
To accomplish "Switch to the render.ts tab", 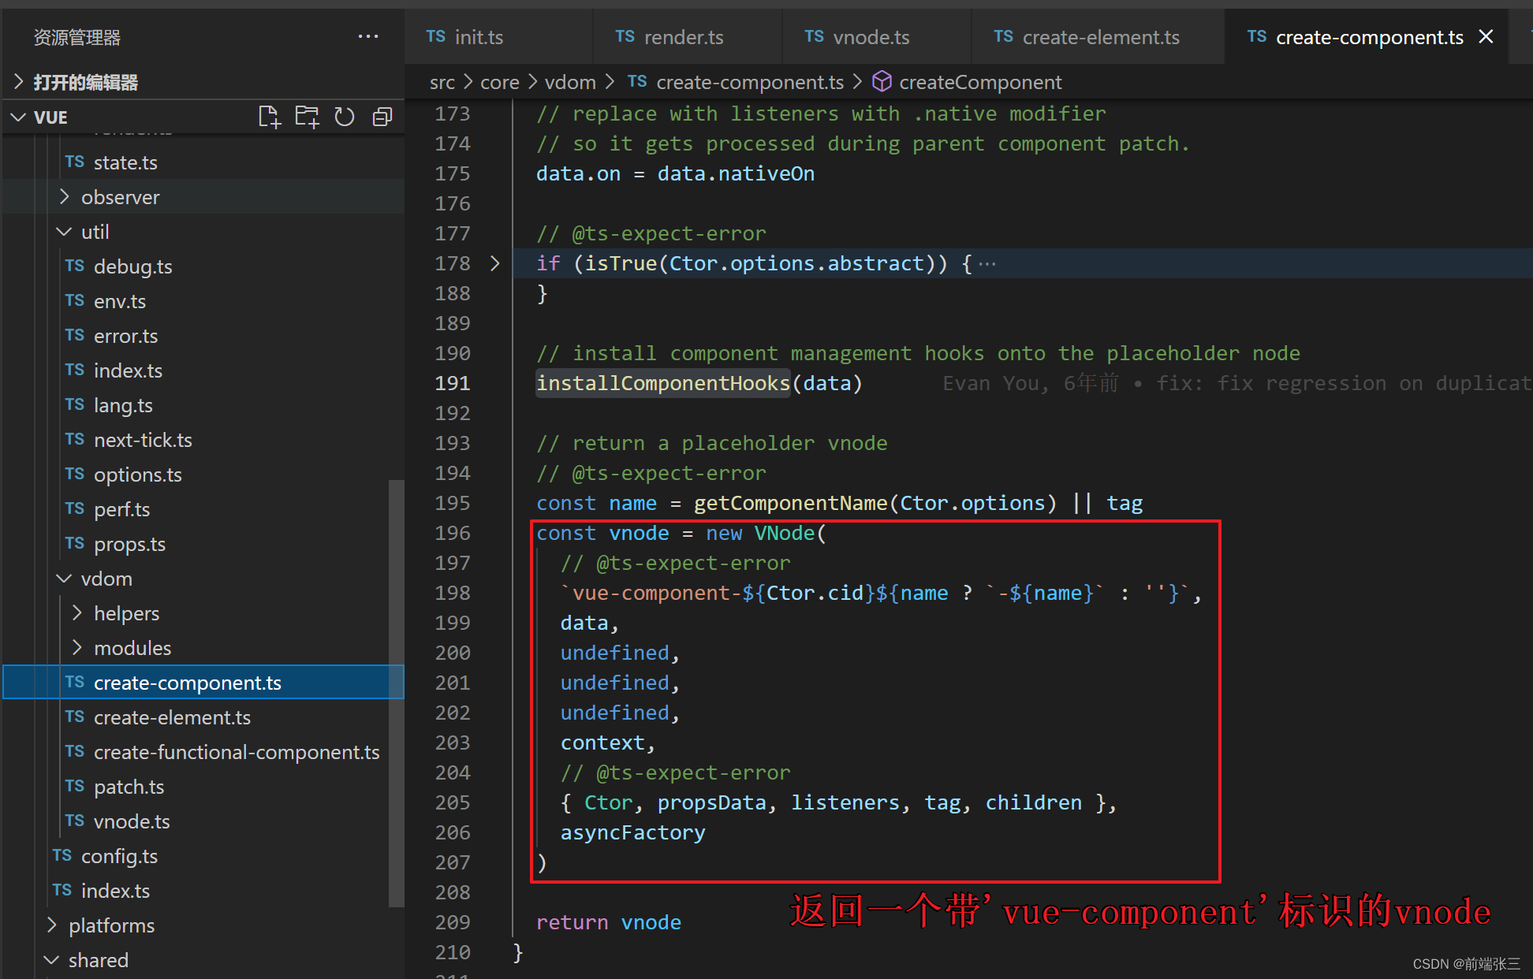I will pyautogui.click(x=672, y=37).
